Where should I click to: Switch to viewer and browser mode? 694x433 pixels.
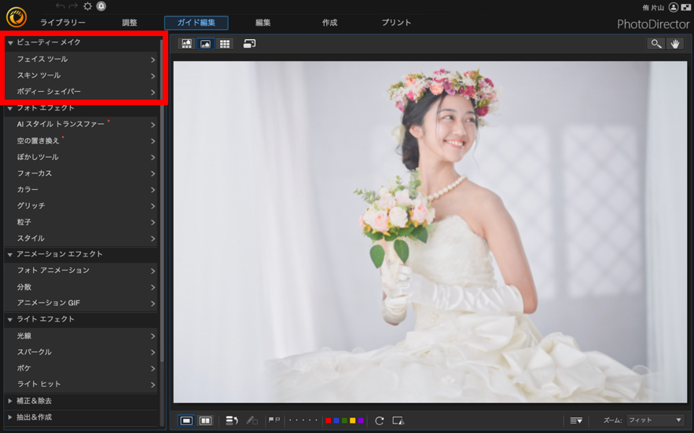187,44
